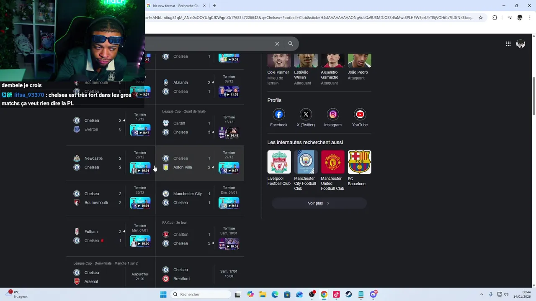Image resolution: width=536 pixels, height=301 pixels.
Task: Click the taskbar Rechercher search box
Action: (x=201, y=294)
